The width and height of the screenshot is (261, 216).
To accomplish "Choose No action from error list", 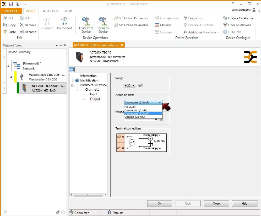I will coord(130,107).
